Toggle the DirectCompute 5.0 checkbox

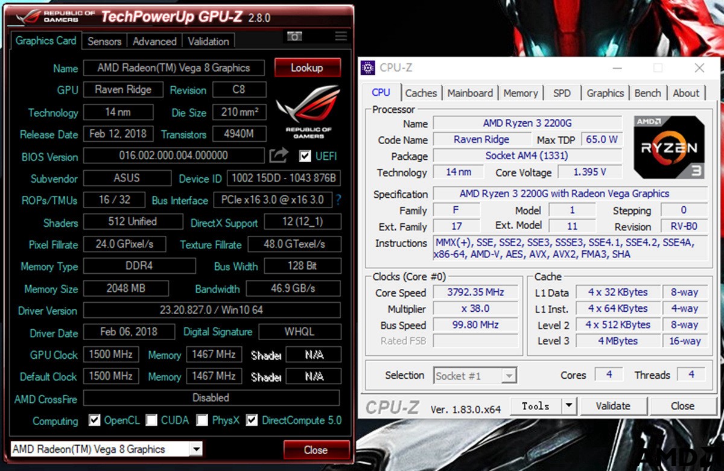tap(252, 420)
